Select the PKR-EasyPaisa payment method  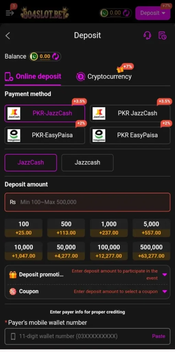[x=45, y=135]
